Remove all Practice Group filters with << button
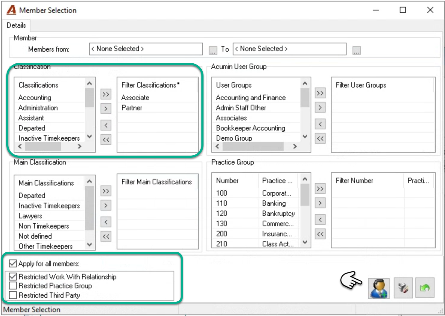The width and height of the screenshot is (445, 316). coord(320,234)
